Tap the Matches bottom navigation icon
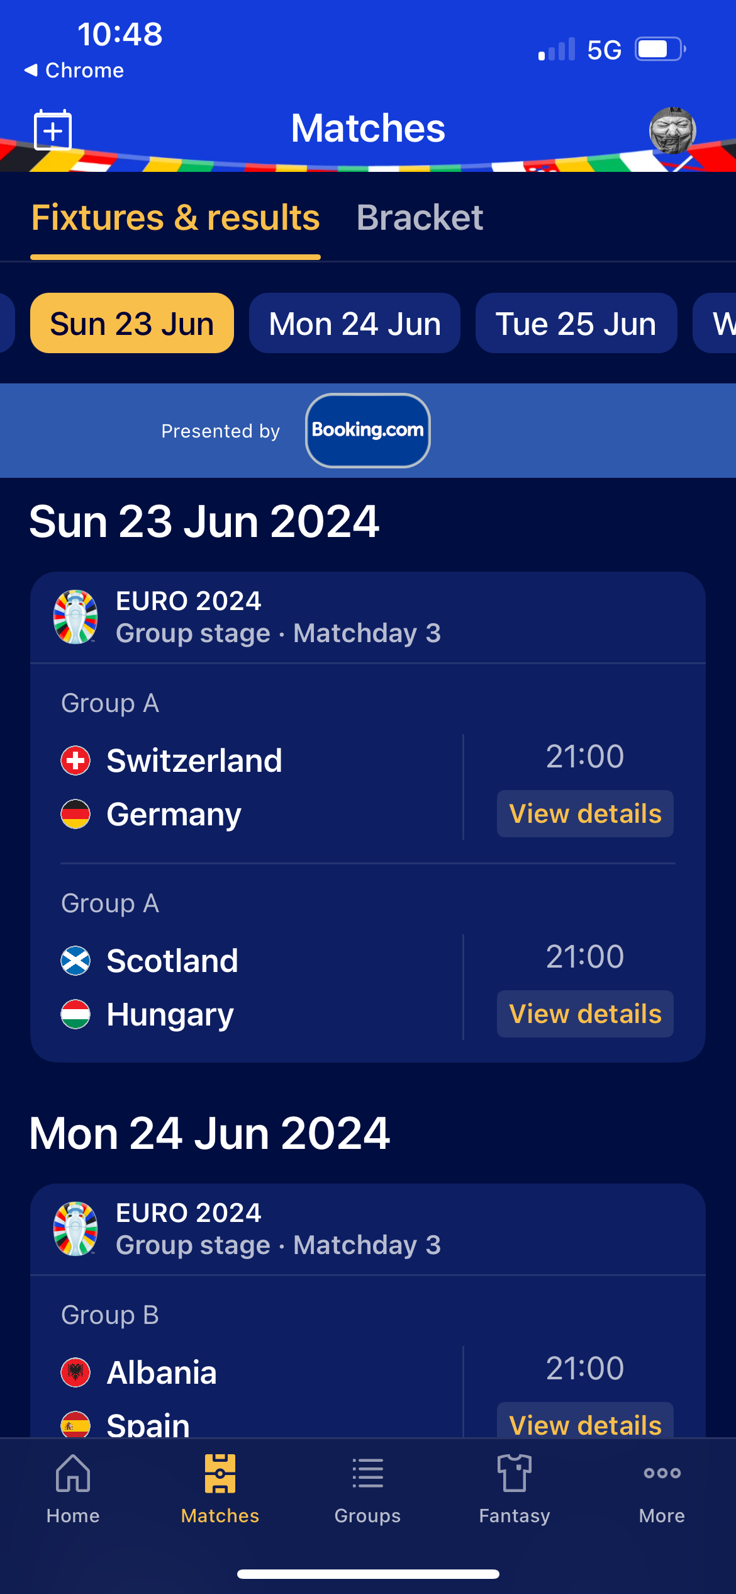Screen dimensions: 736x1594 [x=220, y=1473]
